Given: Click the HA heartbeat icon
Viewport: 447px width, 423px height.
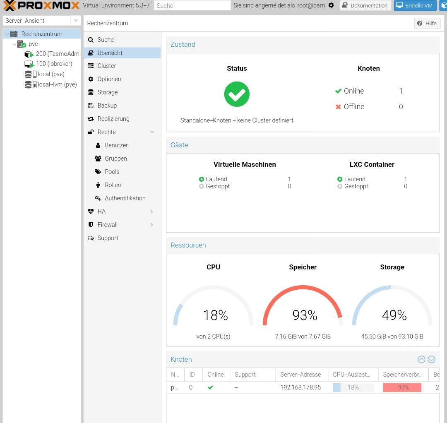Looking at the screenshot, I should [91, 211].
